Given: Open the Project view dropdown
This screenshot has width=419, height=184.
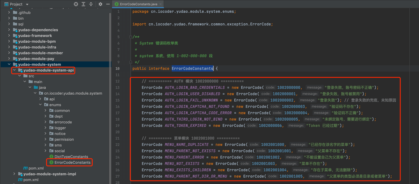Looking at the screenshot, I should click(27, 4).
